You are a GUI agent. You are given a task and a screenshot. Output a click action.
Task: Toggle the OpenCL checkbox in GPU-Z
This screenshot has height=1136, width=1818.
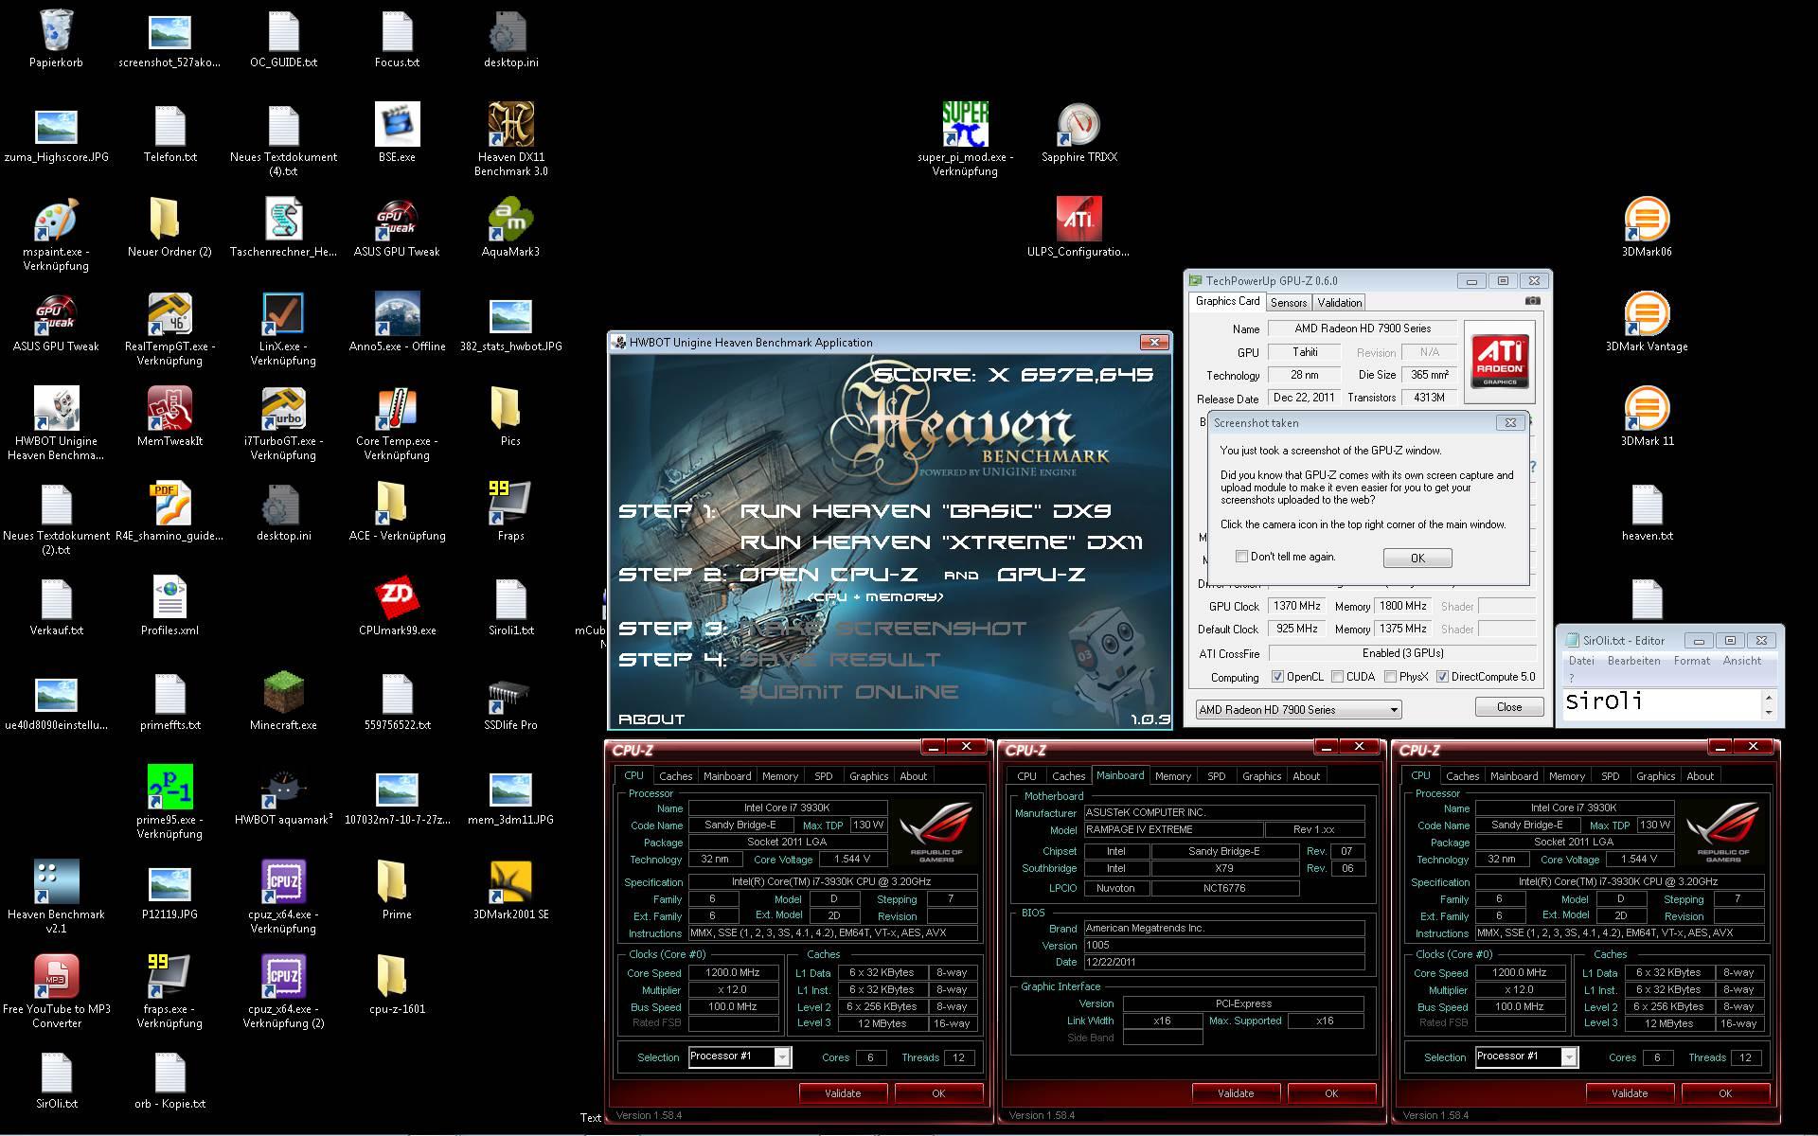[1277, 677]
